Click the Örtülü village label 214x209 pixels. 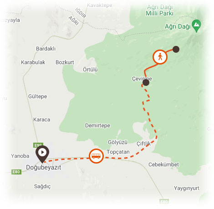90,70
